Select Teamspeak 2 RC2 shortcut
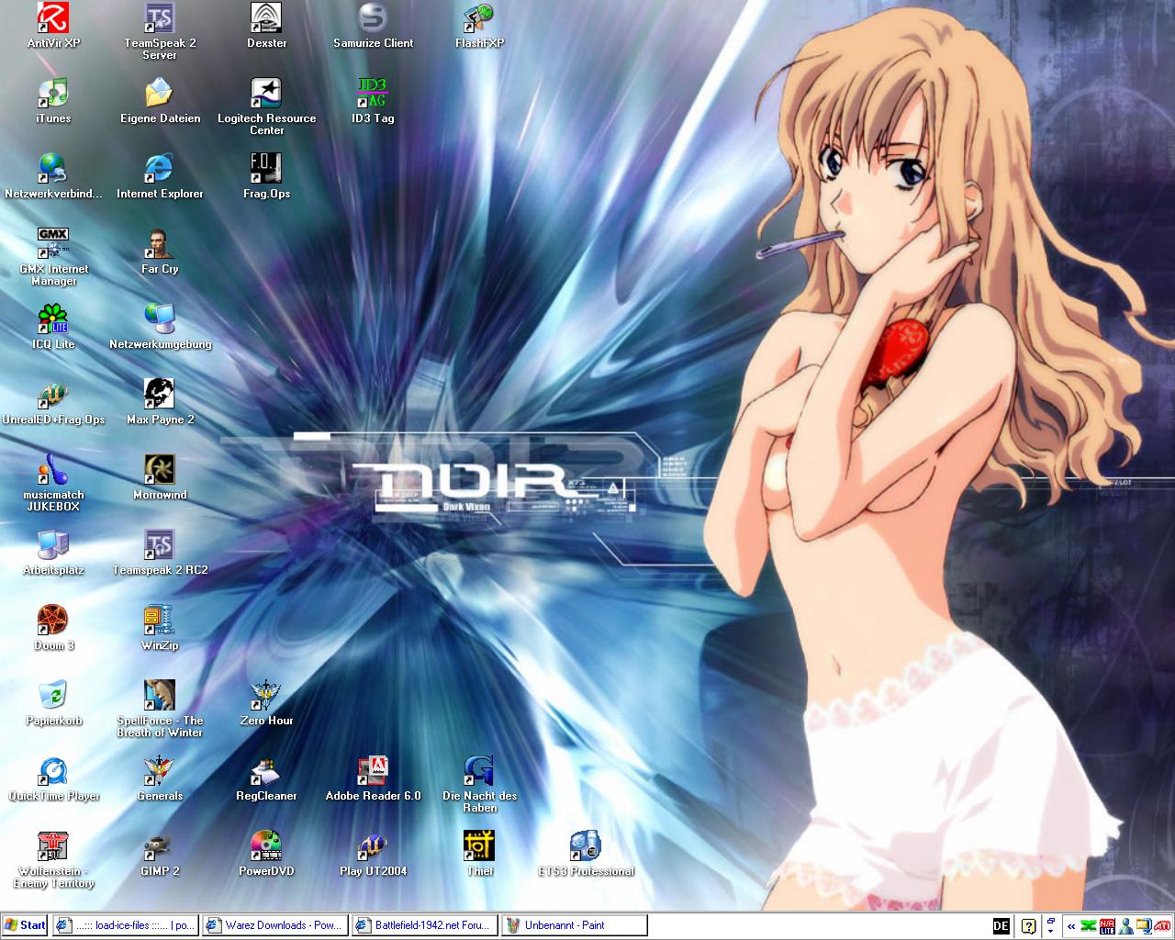 point(160,553)
